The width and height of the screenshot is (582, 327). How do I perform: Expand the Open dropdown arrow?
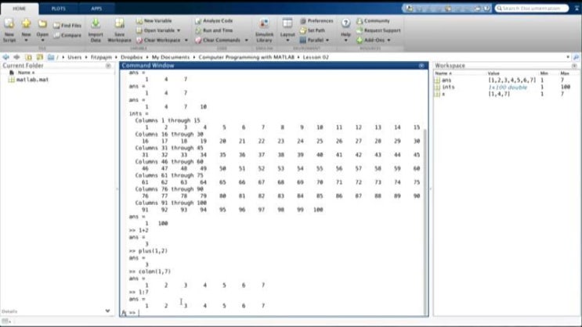(42, 40)
